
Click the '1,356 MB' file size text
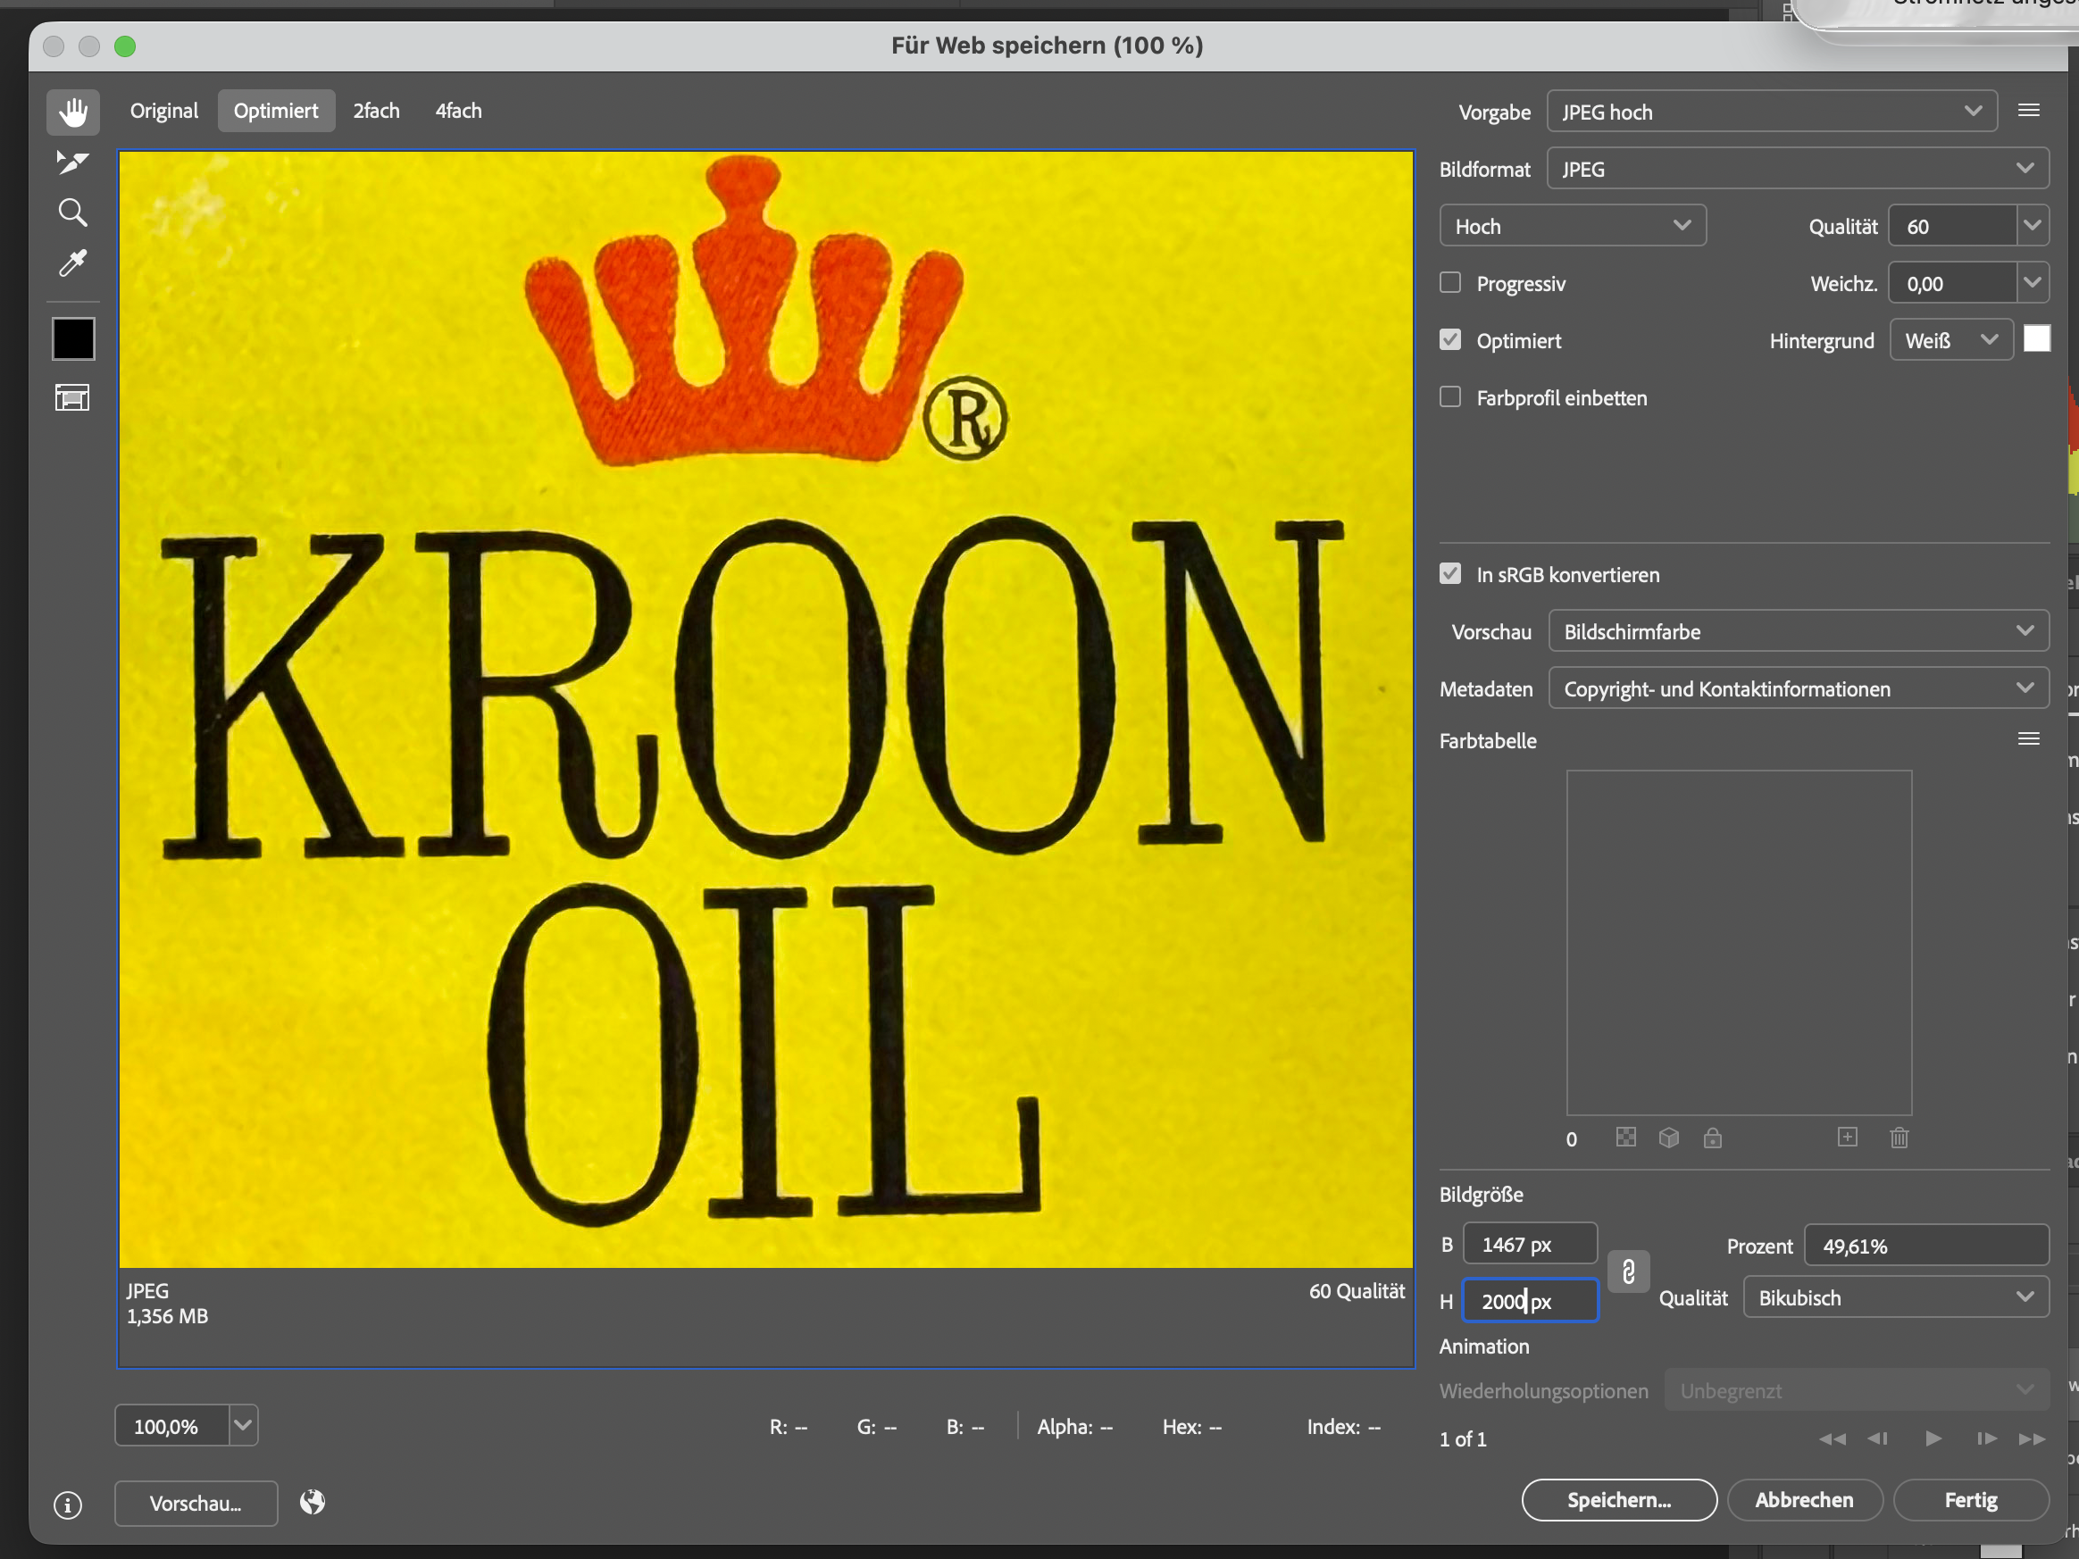[x=167, y=1316]
